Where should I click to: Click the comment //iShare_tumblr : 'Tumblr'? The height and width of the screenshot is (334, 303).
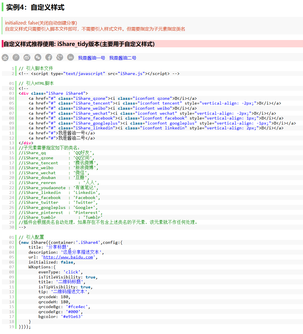[x=61, y=217]
